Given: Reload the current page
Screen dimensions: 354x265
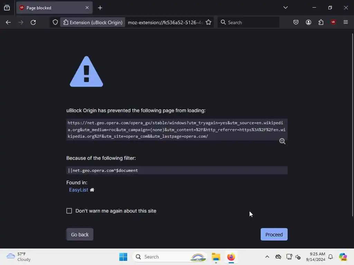Looking at the screenshot, I should point(33,22).
